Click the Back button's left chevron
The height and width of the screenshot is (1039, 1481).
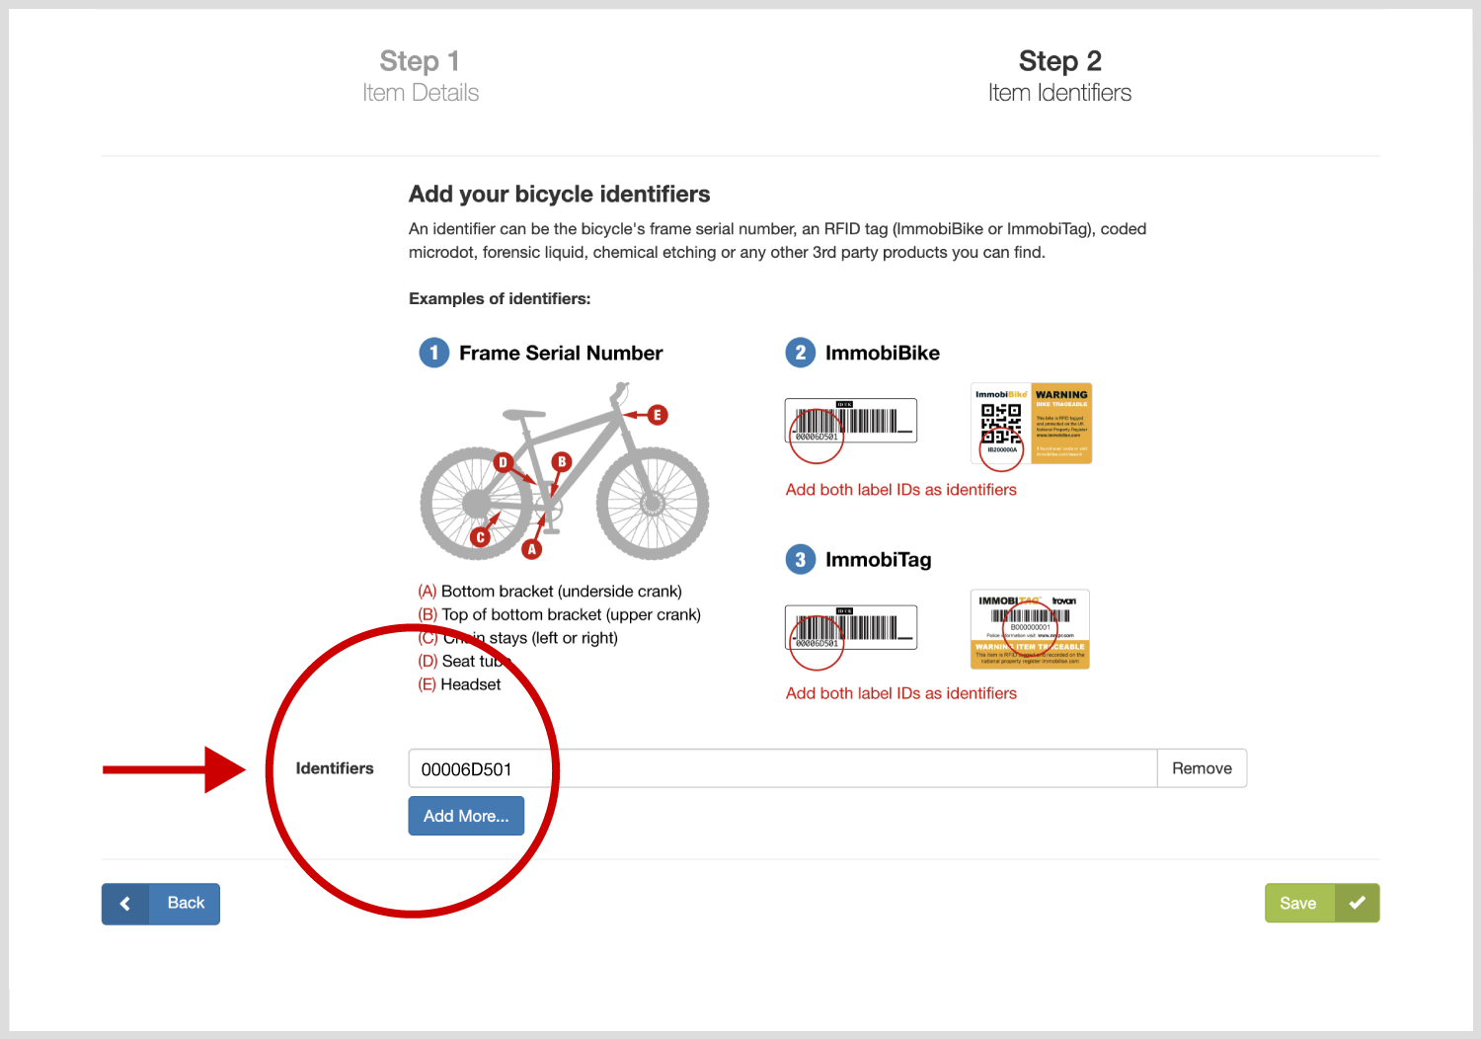pos(125,904)
